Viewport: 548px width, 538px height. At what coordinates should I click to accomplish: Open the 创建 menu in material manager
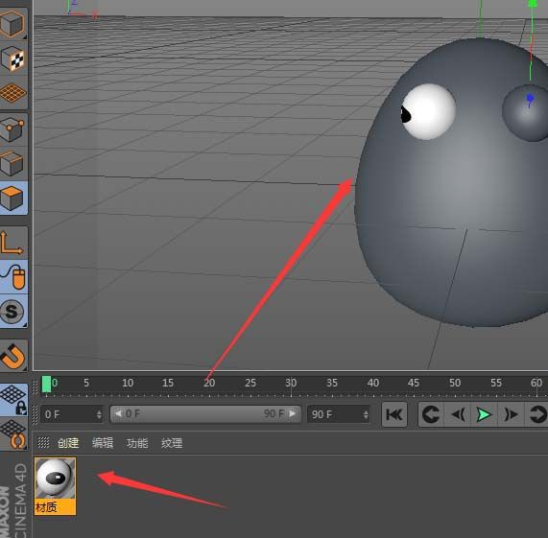[68, 443]
